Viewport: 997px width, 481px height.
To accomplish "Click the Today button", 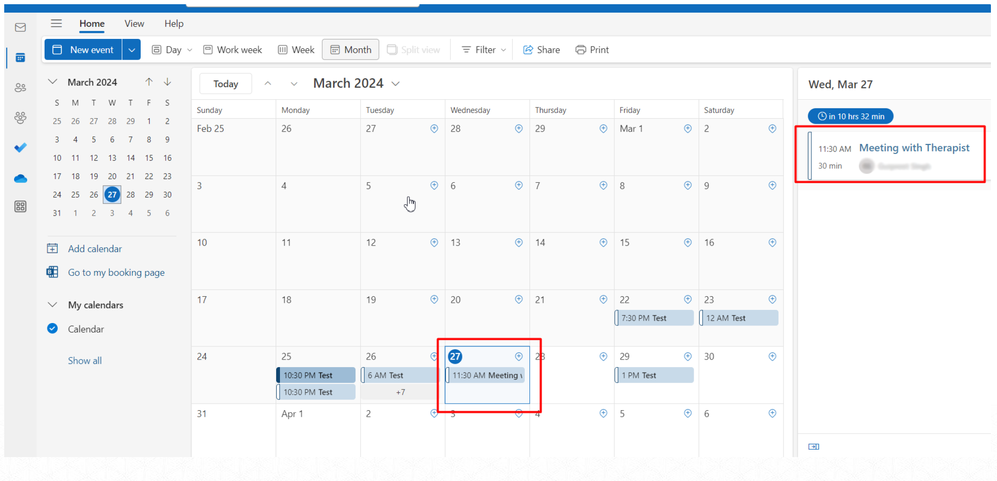I will [x=226, y=84].
